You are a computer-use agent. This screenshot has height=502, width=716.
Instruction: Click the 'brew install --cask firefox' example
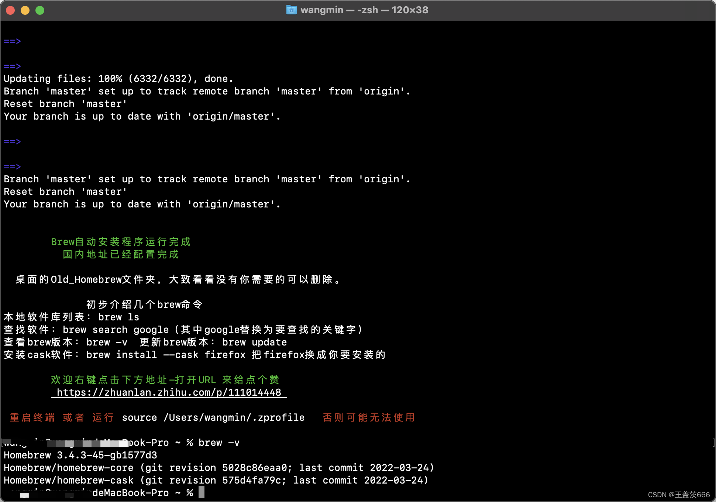click(166, 355)
